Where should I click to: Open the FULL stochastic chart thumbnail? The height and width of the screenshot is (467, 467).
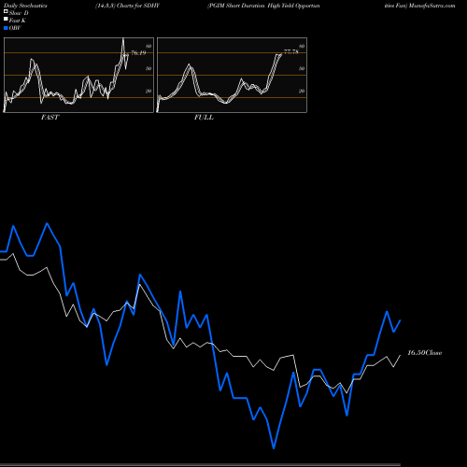[232, 75]
